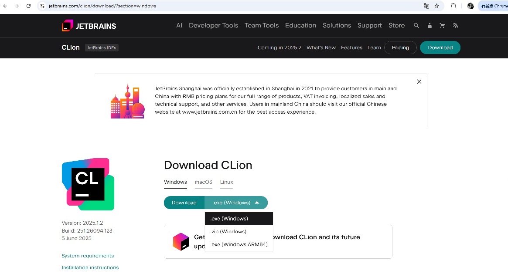508x274 pixels.
Task: Open the Features link
Action: point(351,47)
